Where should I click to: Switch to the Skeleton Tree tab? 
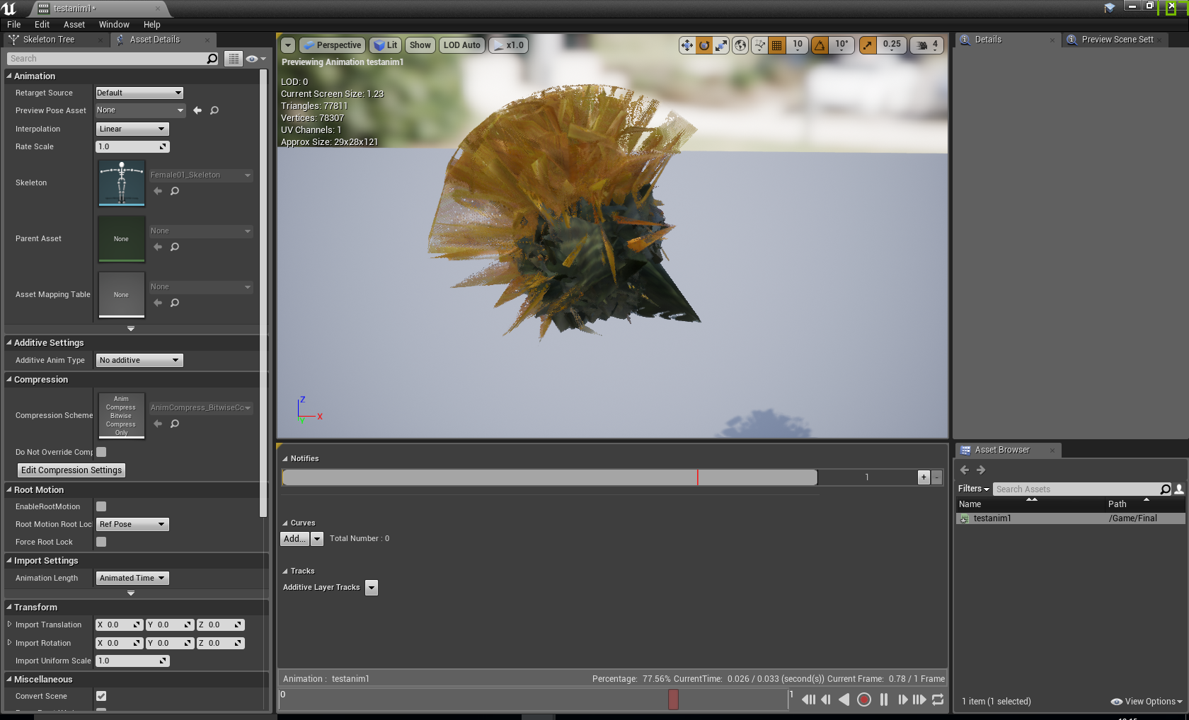tap(48, 40)
